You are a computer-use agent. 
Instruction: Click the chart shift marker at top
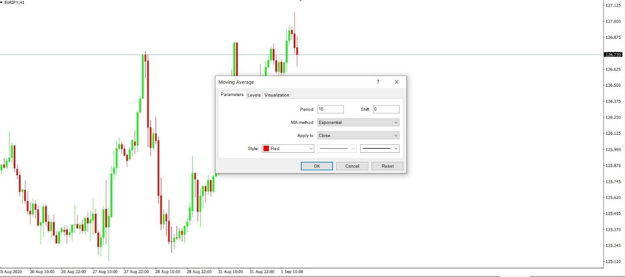click(x=300, y=1)
